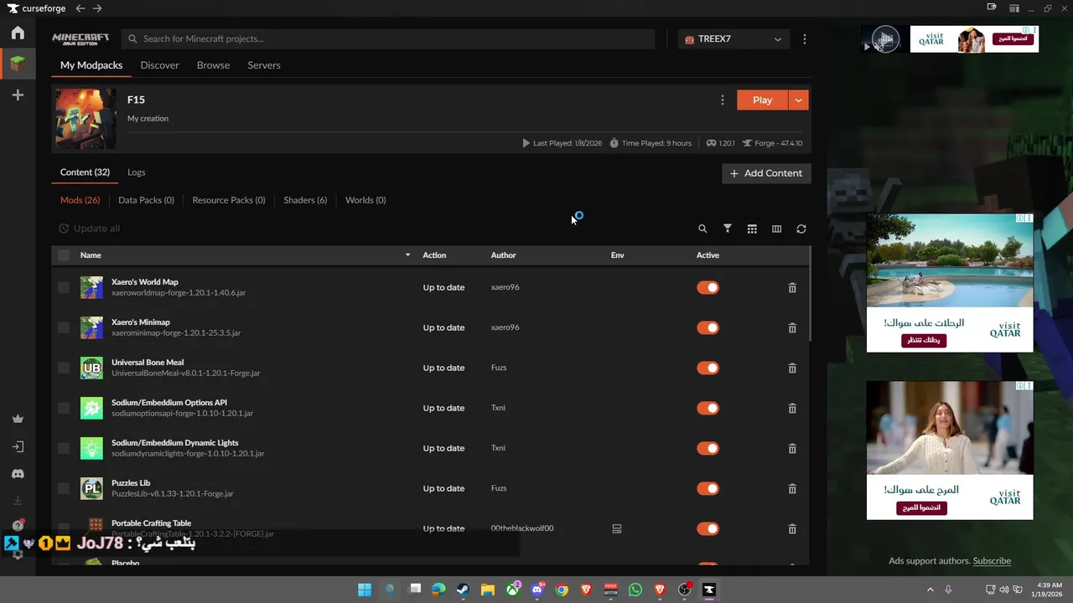This screenshot has width=1073, height=603.
Task: Toggle Xaero's World Map active switch
Action: [x=708, y=287]
